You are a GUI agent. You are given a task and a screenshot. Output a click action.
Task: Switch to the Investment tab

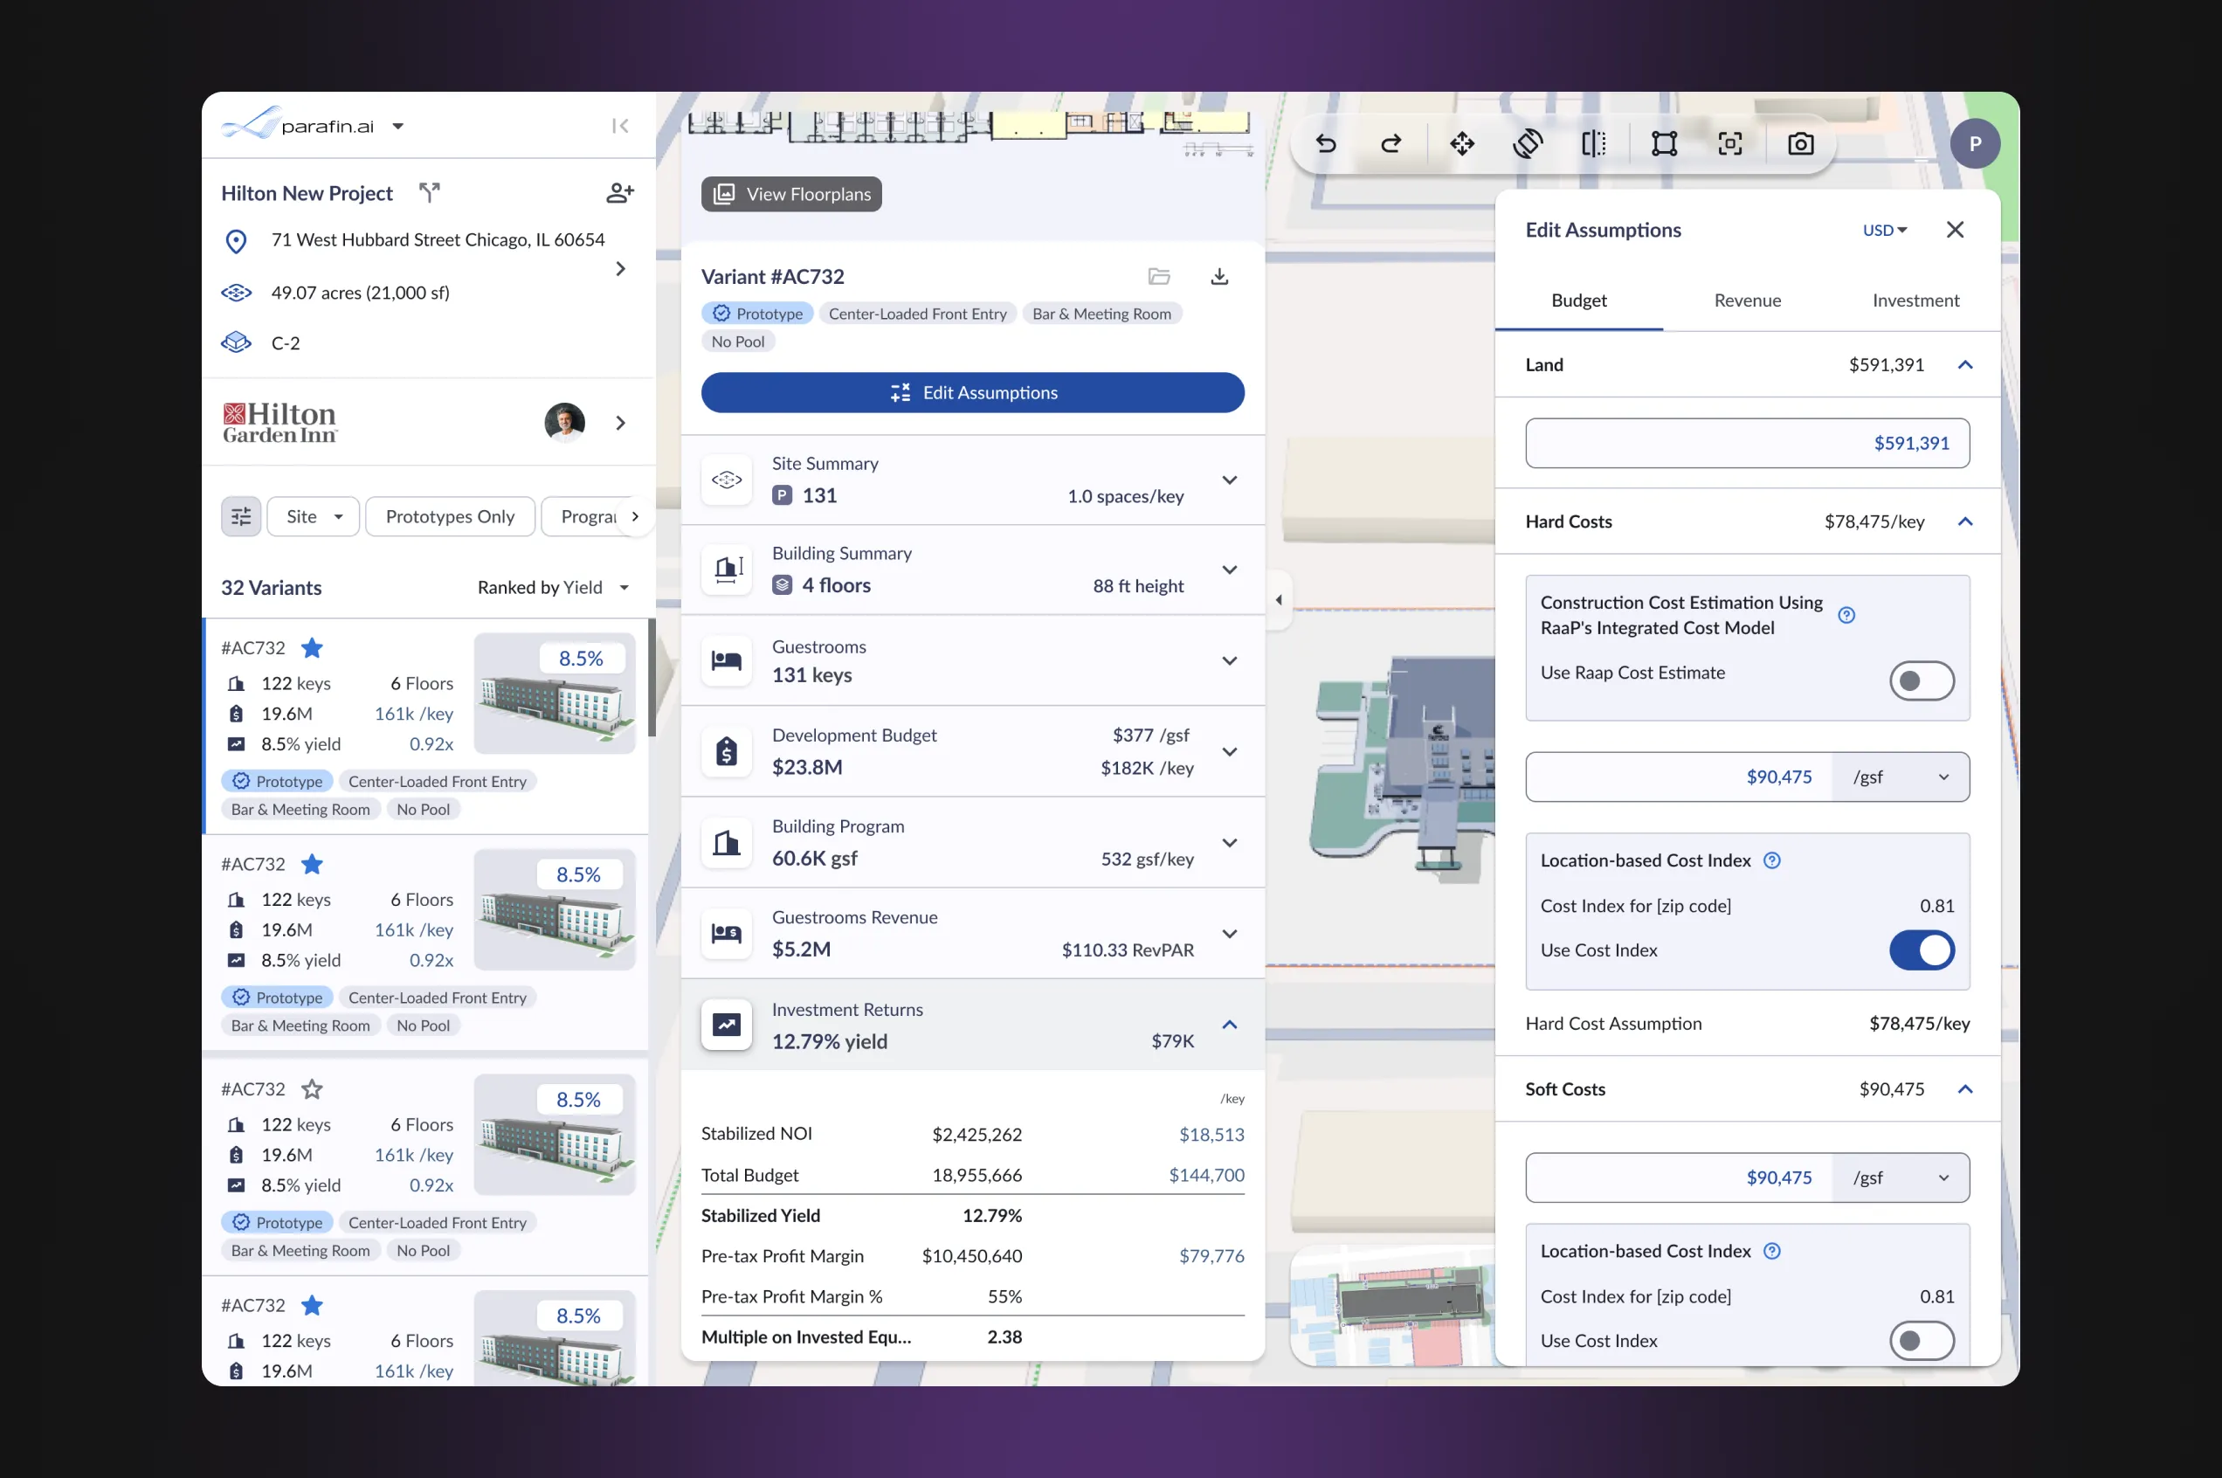tap(1915, 300)
